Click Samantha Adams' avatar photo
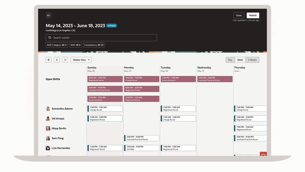 pos(48,109)
